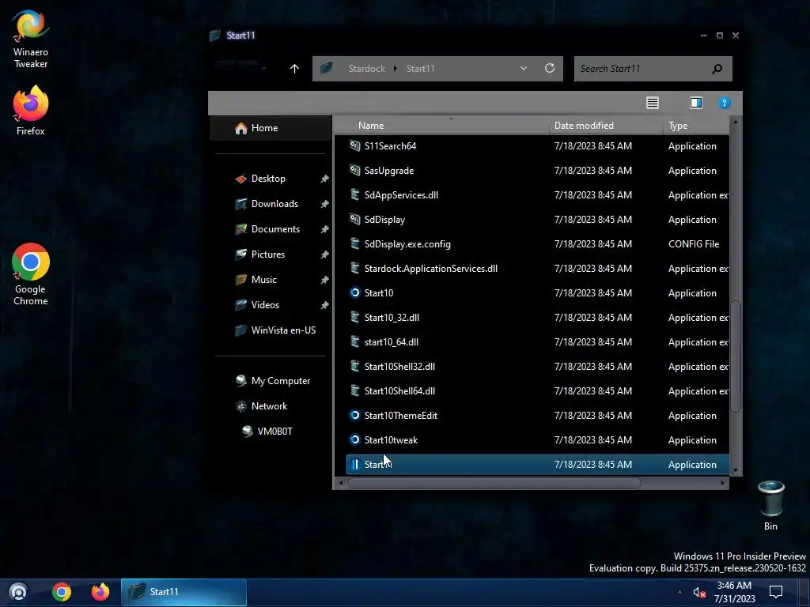Launch Firefox from the desktop icon
This screenshot has width=810, height=607.
tap(31, 111)
